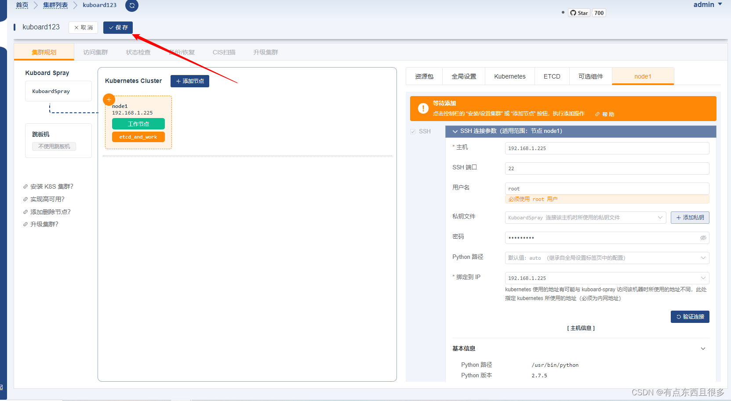Click the 不使用跳板机 button
731x401 pixels.
(x=54, y=147)
